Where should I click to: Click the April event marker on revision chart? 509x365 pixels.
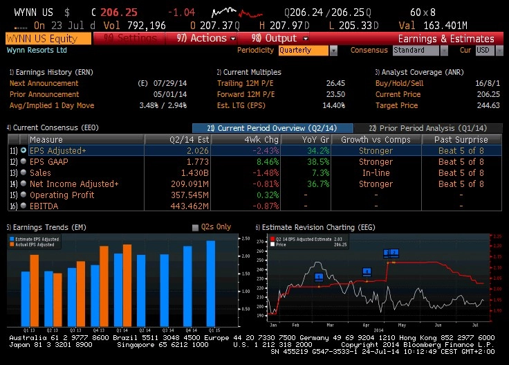[367, 271]
